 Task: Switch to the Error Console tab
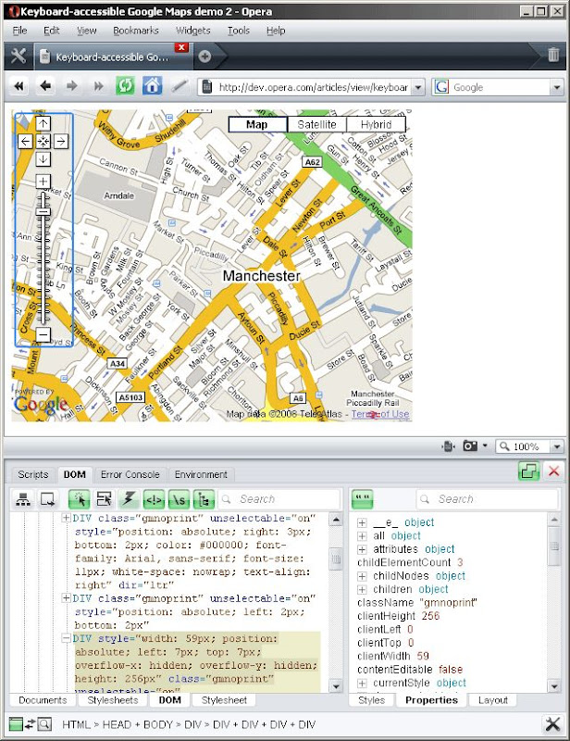[x=130, y=474]
